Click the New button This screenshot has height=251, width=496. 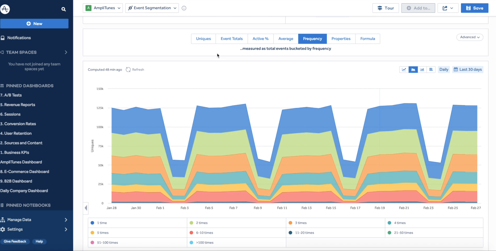coord(34,24)
